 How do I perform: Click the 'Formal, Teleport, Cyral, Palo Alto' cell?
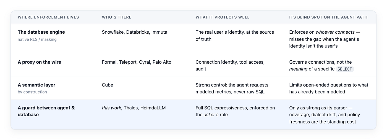pyautogui.click(x=137, y=62)
